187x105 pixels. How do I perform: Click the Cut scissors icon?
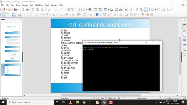point(33,9)
